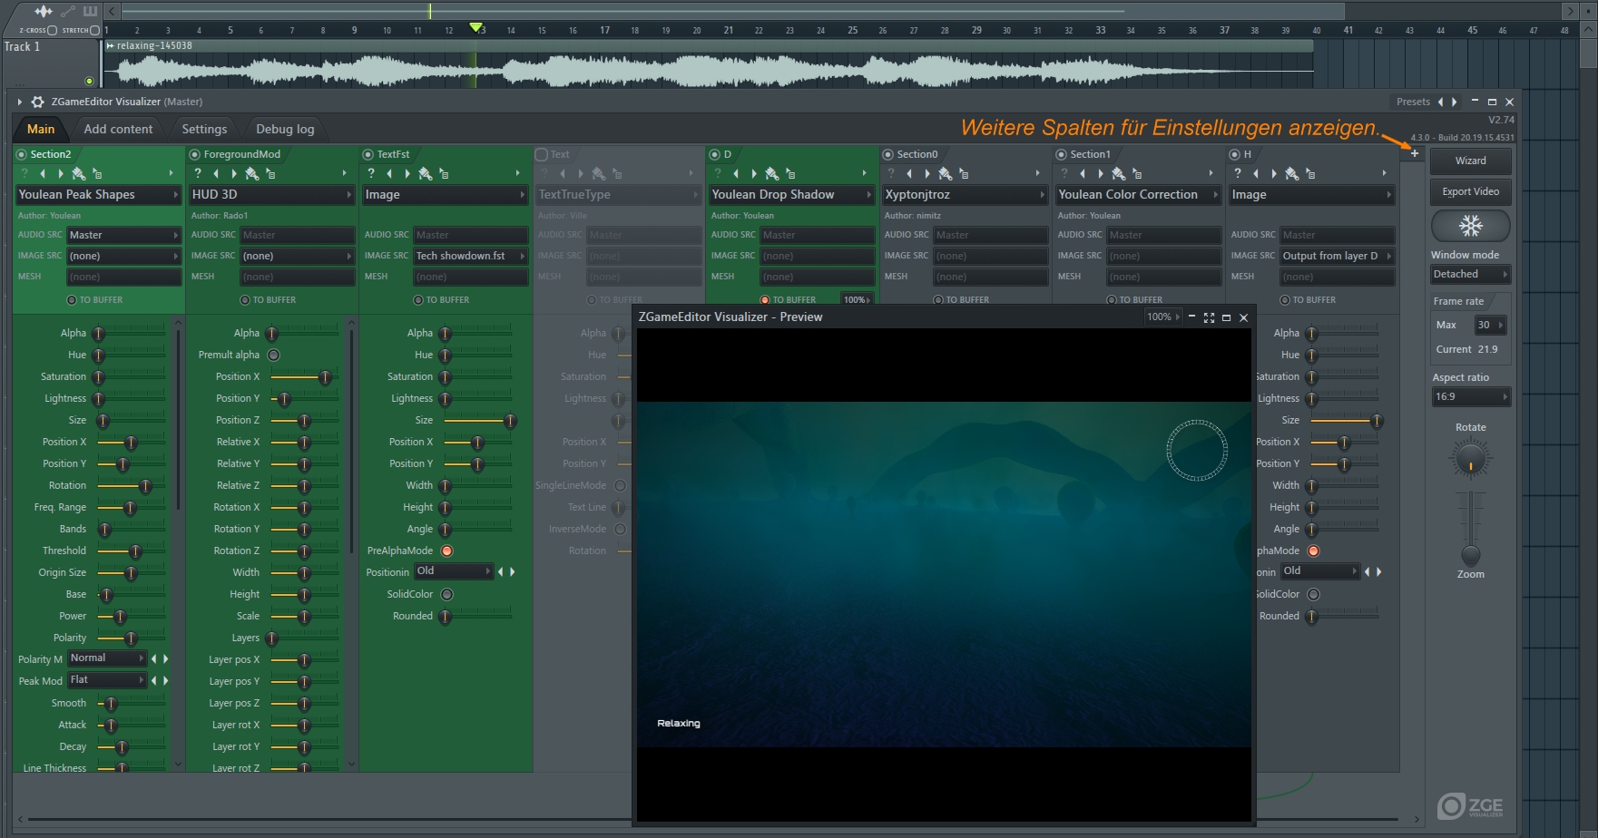This screenshot has width=1598, height=838.
Task: Go to next effect in Section0 layer
Action: (x=927, y=173)
